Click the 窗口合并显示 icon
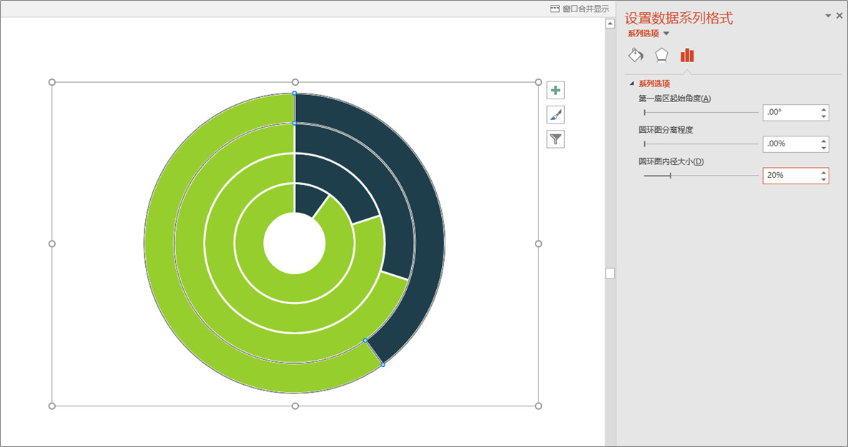The width and height of the screenshot is (848, 447). click(x=555, y=9)
